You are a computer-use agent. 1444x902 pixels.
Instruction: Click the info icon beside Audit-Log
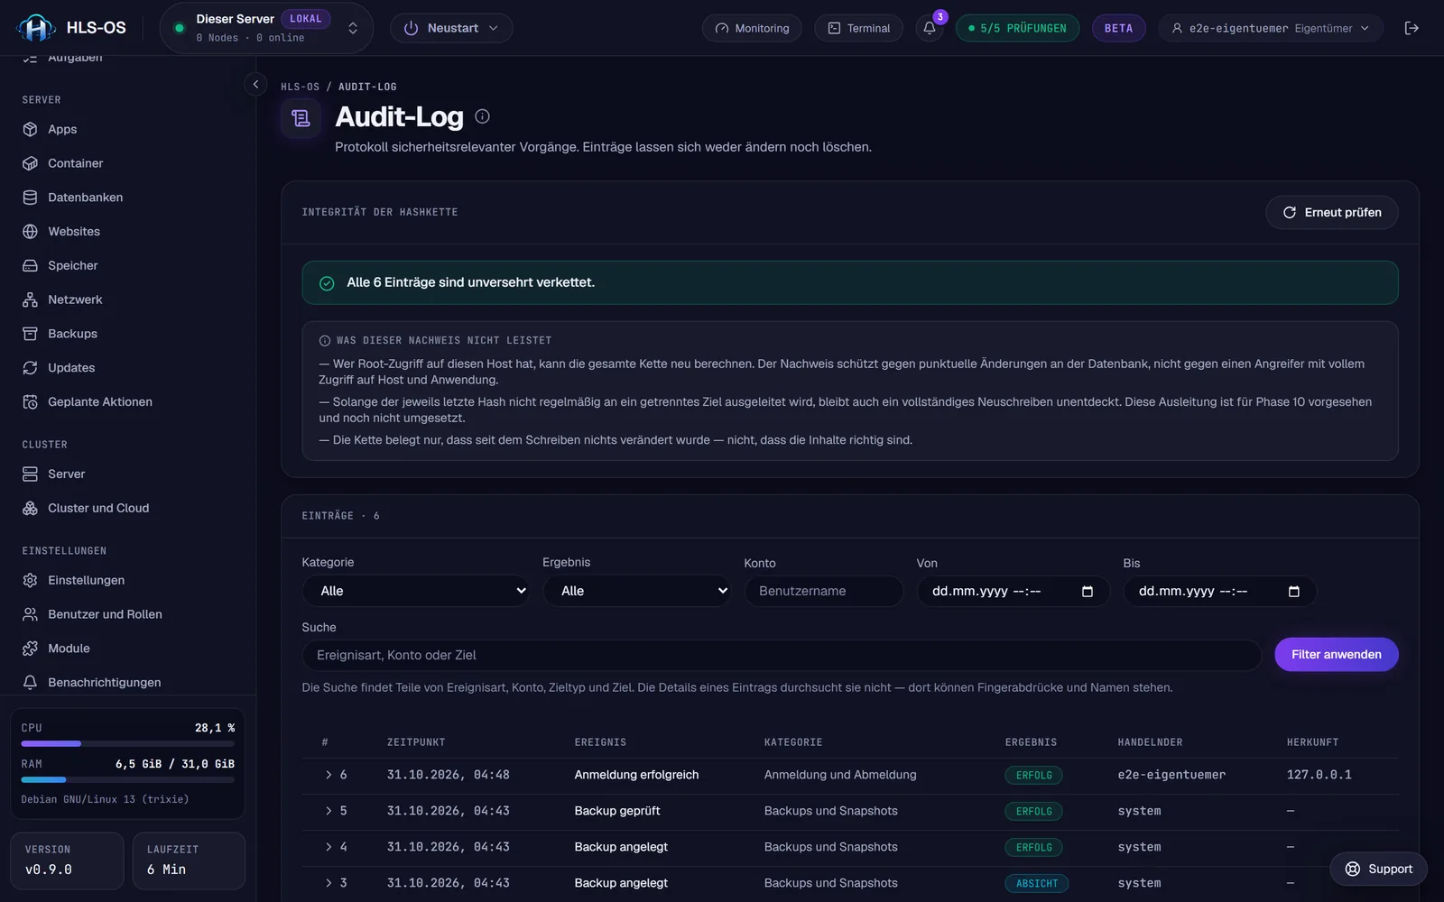click(x=482, y=116)
